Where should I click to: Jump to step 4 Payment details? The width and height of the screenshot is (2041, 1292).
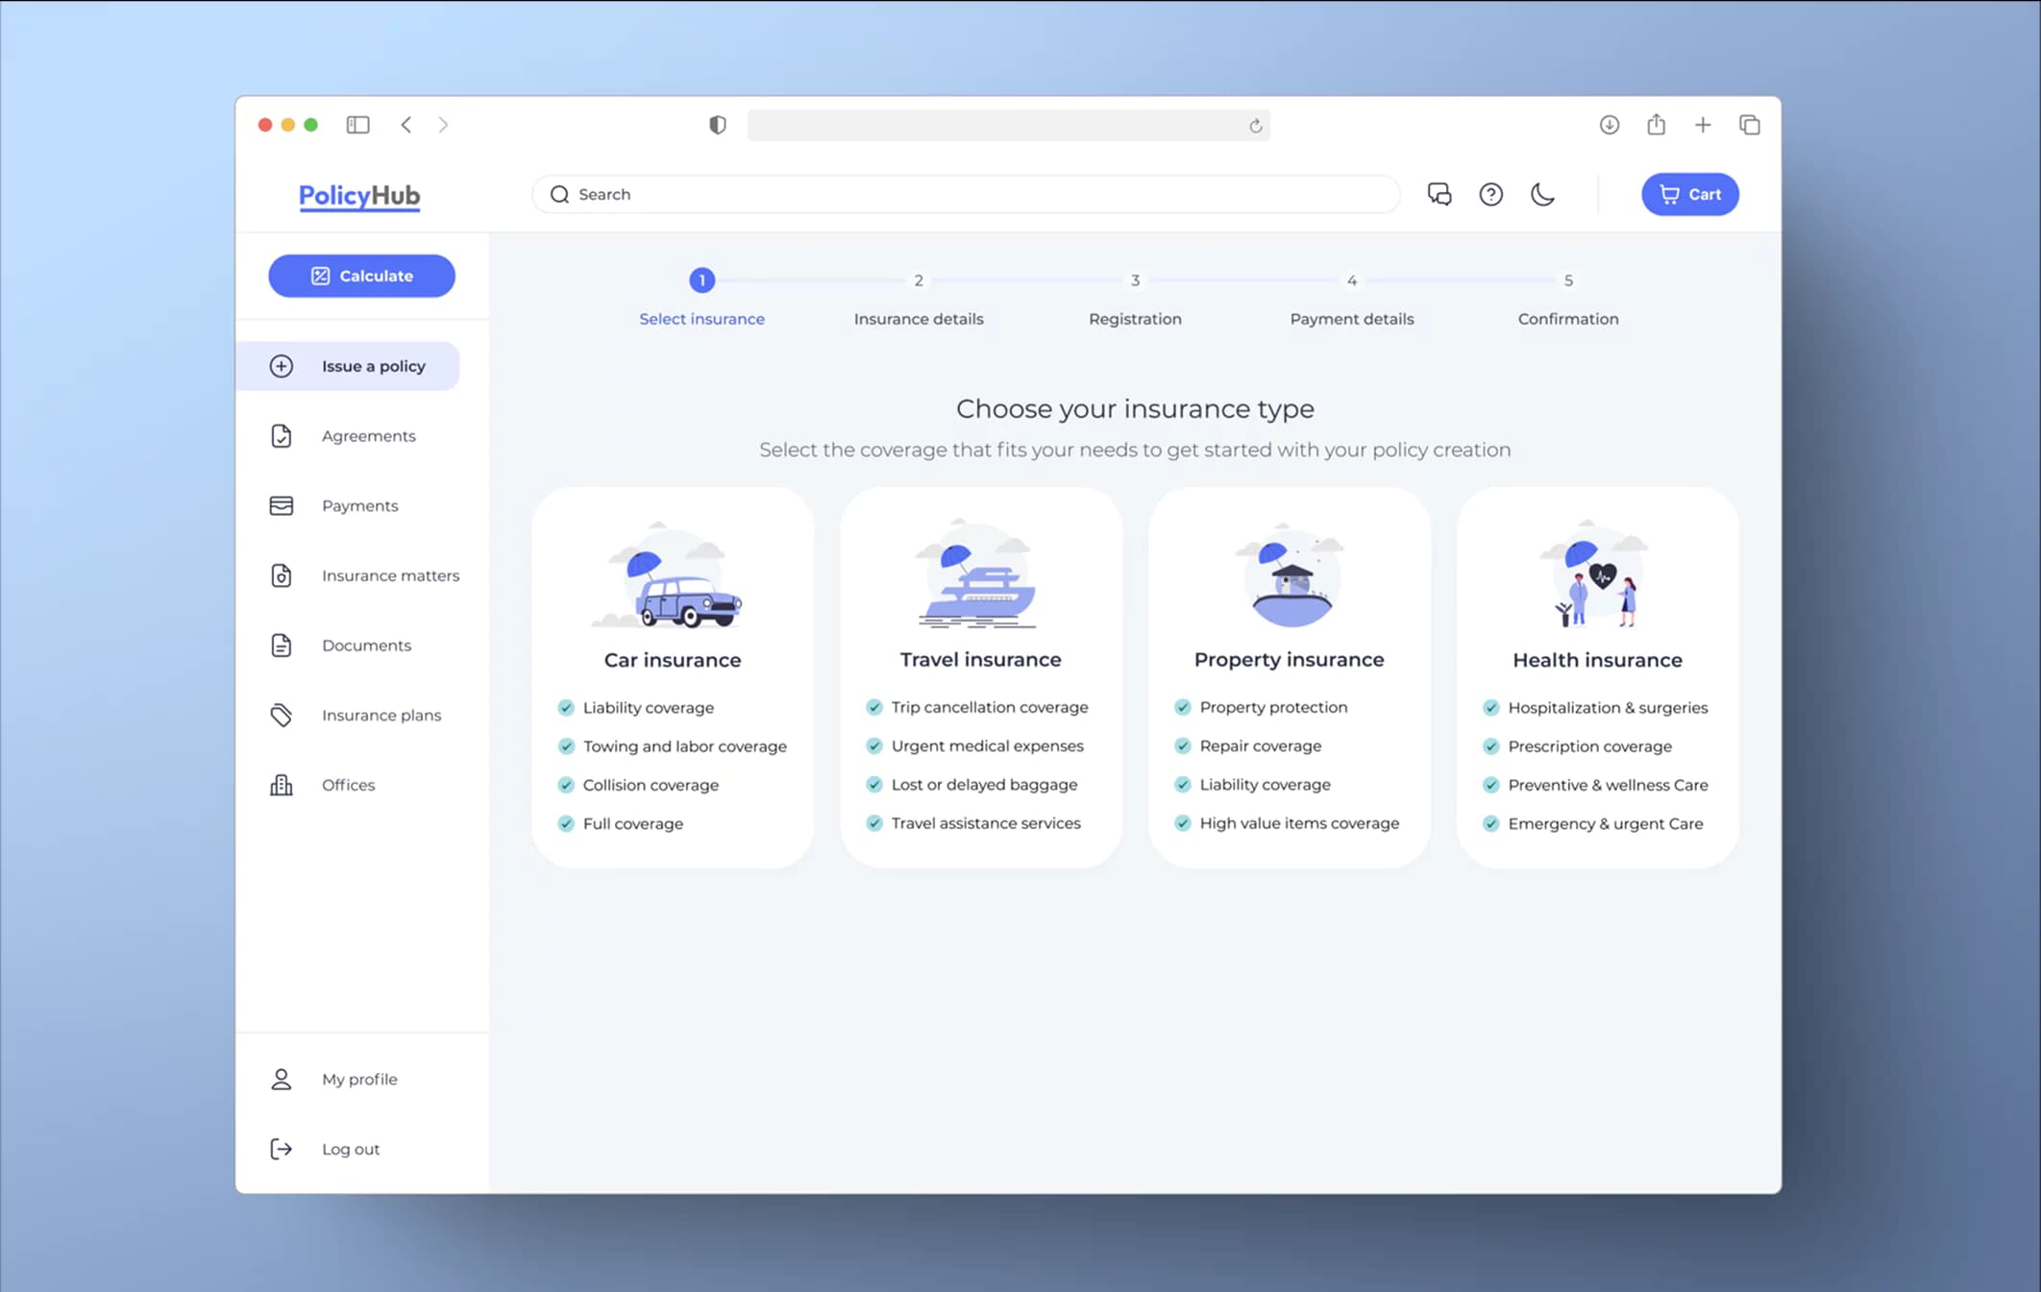(x=1351, y=299)
